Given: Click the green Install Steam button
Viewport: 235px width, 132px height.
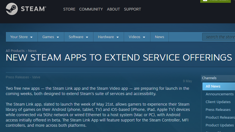Looking at the screenshot, I should tap(215, 1).
